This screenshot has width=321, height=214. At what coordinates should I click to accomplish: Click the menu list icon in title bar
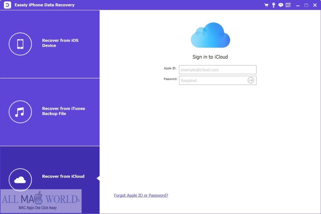tap(288, 5)
